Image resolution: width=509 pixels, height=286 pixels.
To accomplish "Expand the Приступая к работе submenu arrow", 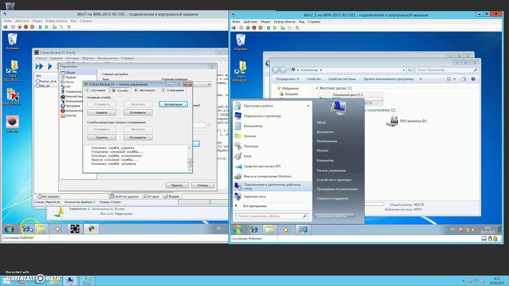I will click(x=308, y=106).
